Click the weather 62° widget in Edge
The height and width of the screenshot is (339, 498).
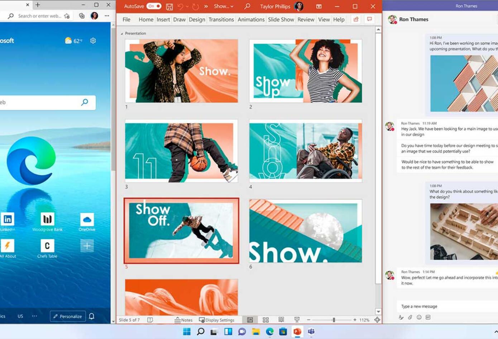coord(73,41)
